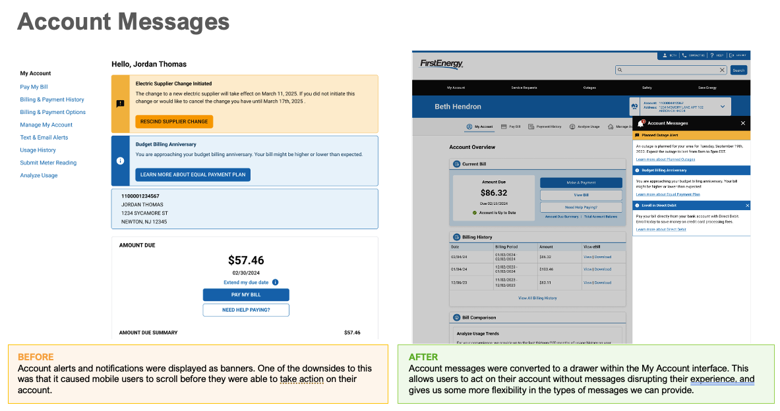Click the Current Bill section icon
This screenshot has height=411, width=780.
tap(456, 164)
